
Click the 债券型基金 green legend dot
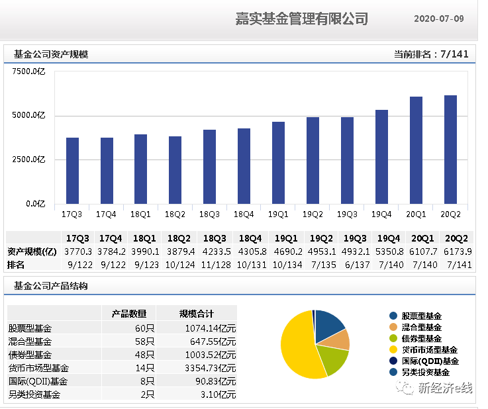[393, 338]
